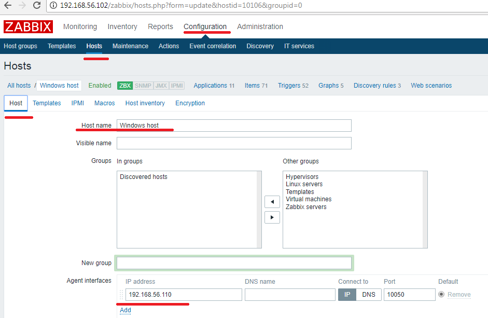Grab the agent interface drag handle
The width and height of the screenshot is (488, 318).
point(121,295)
